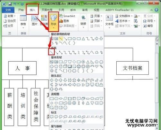This screenshot has width=161, height=130.
Task: Toggle ribbon minimize caret near Help
Action: 152,10
